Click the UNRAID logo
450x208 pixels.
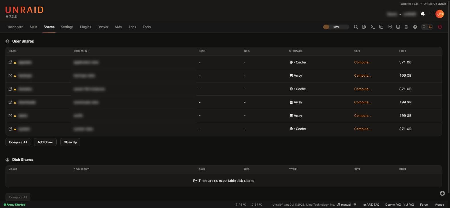(24, 10)
